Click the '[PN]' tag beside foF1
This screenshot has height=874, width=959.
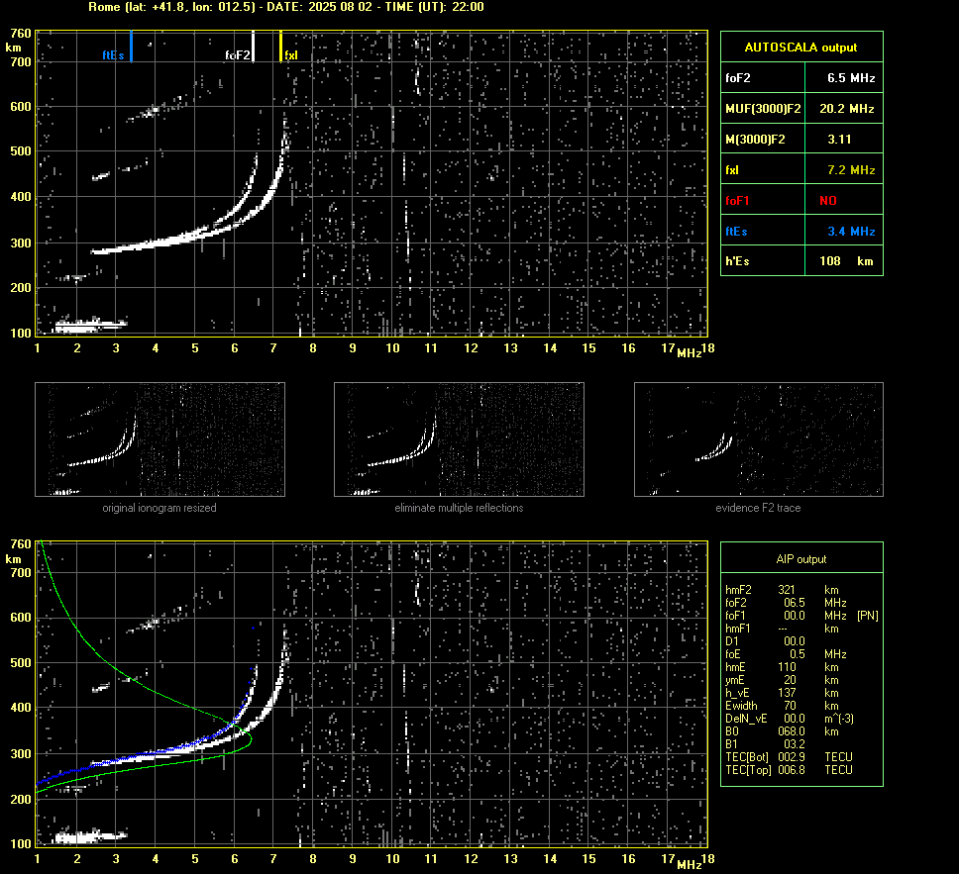point(868,616)
